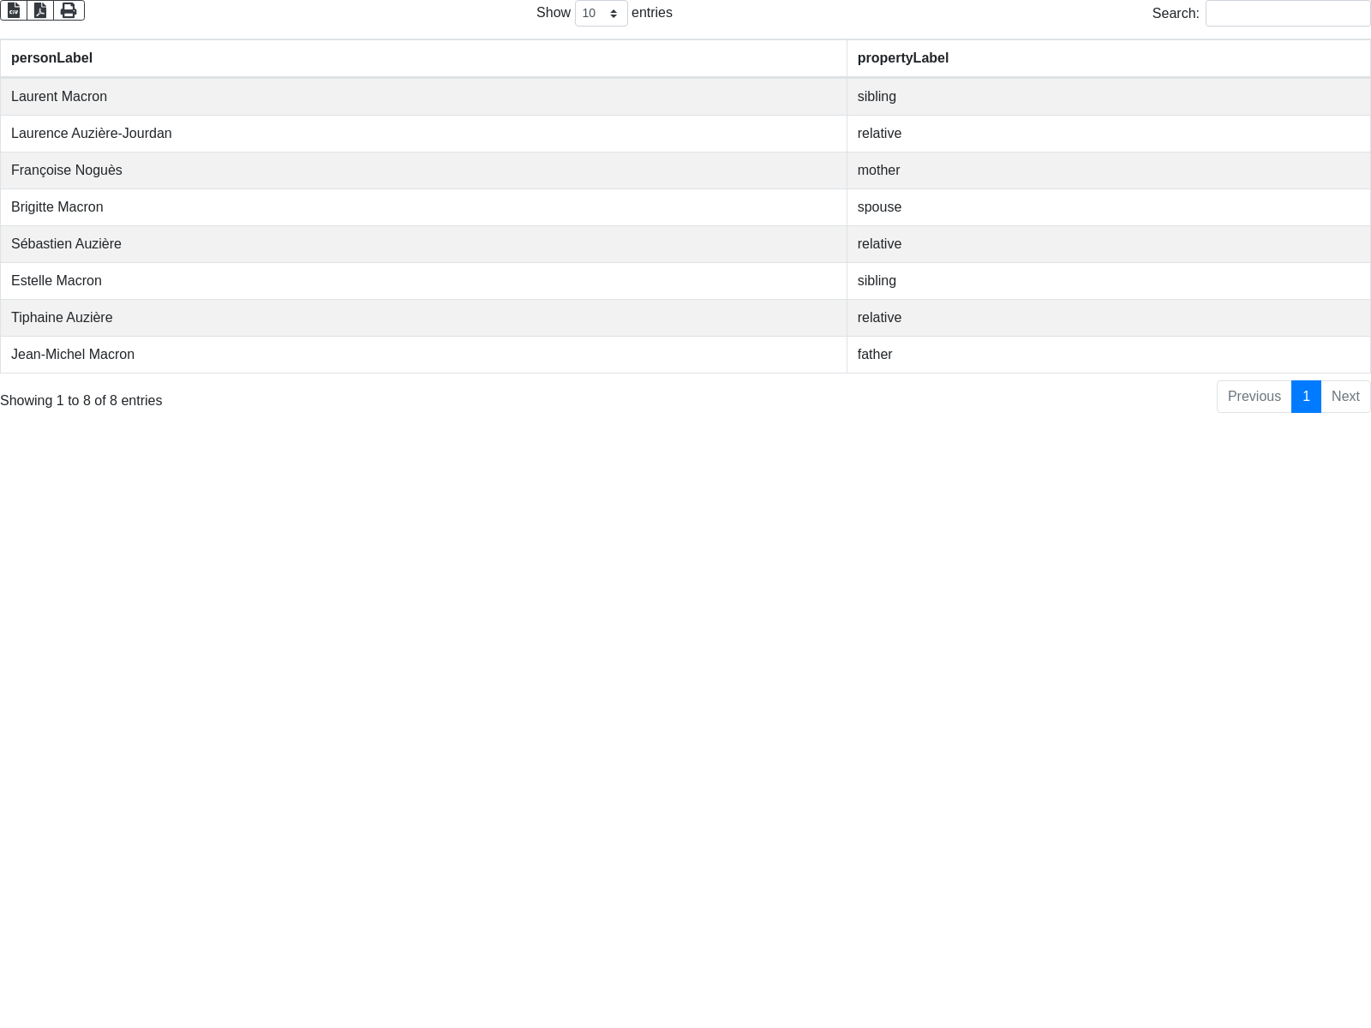The height and width of the screenshot is (1028, 1371).
Task: Focus the Search input field
Action: 1288,13
